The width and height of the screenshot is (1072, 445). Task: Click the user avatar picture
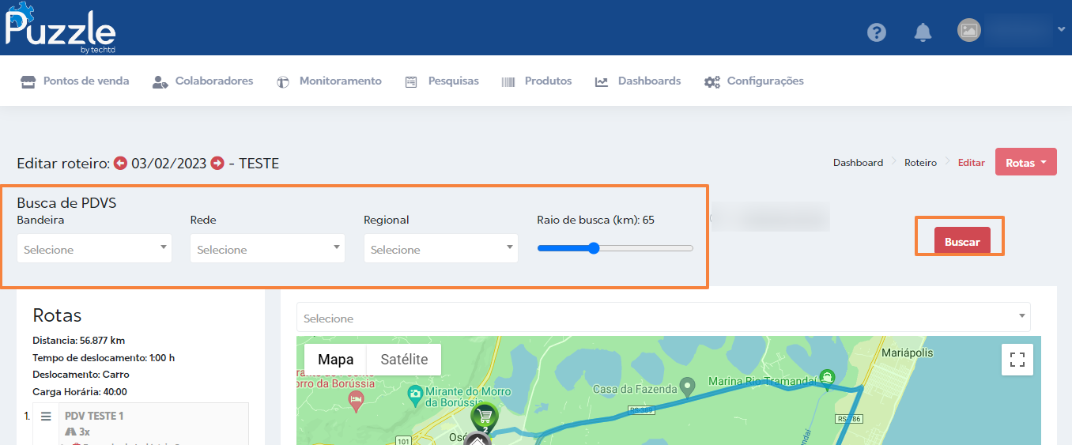(x=968, y=31)
